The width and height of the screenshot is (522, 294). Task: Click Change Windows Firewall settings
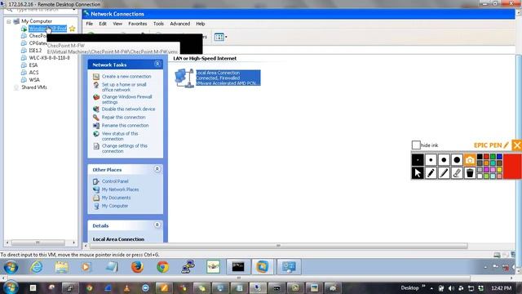tap(127, 100)
